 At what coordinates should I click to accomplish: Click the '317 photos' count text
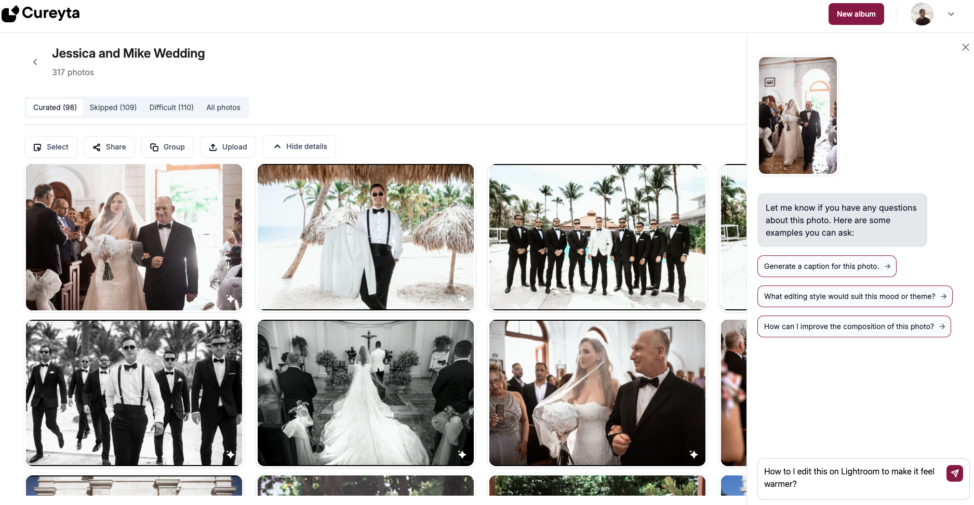tap(73, 73)
